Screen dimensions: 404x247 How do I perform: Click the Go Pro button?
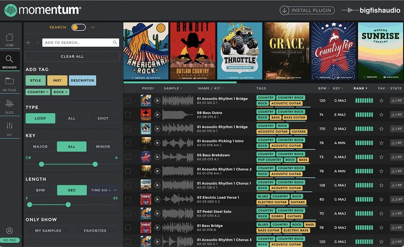click(x=10, y=240)
